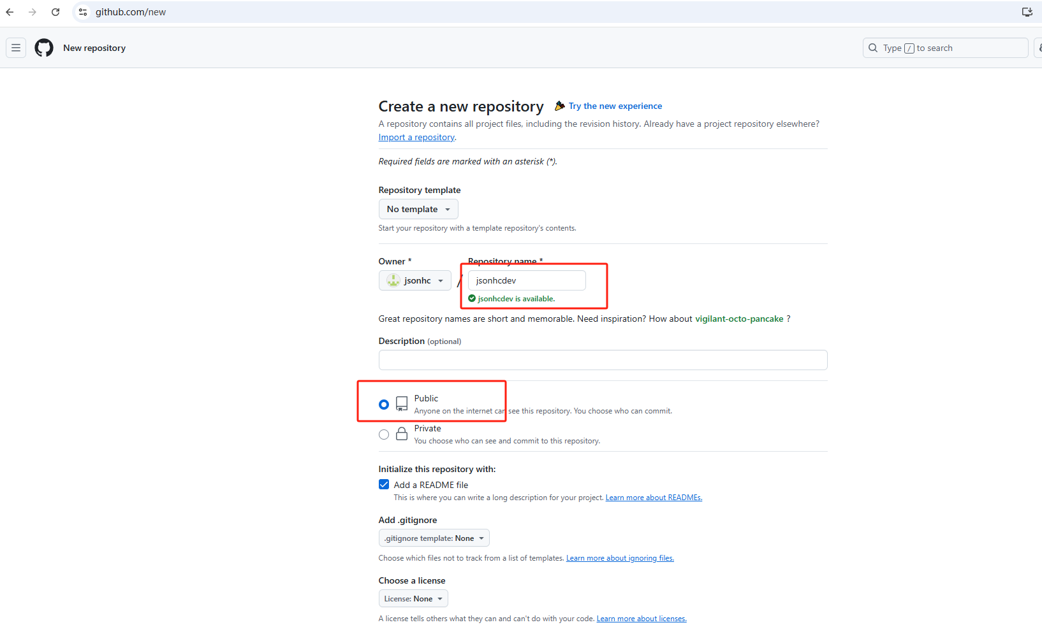Select the Public visibility radio button

pyautogui.click(x=384, y=405)
